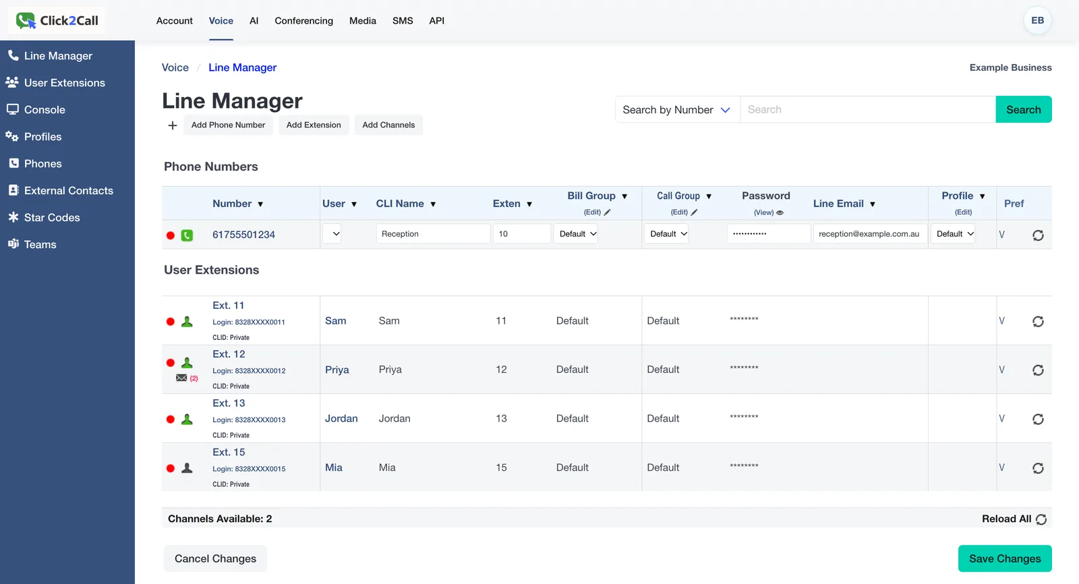Image resolution: width=1079 pixels, height=584 pixels.
Task: Open Bill Group Default dropdown
Action: (x=576, y=234)
